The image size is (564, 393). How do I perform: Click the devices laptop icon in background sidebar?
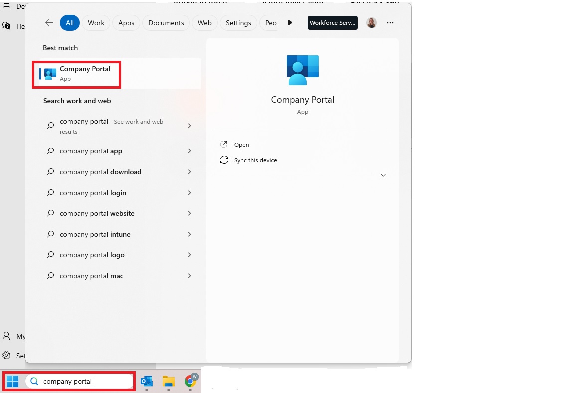coord(6,6)
